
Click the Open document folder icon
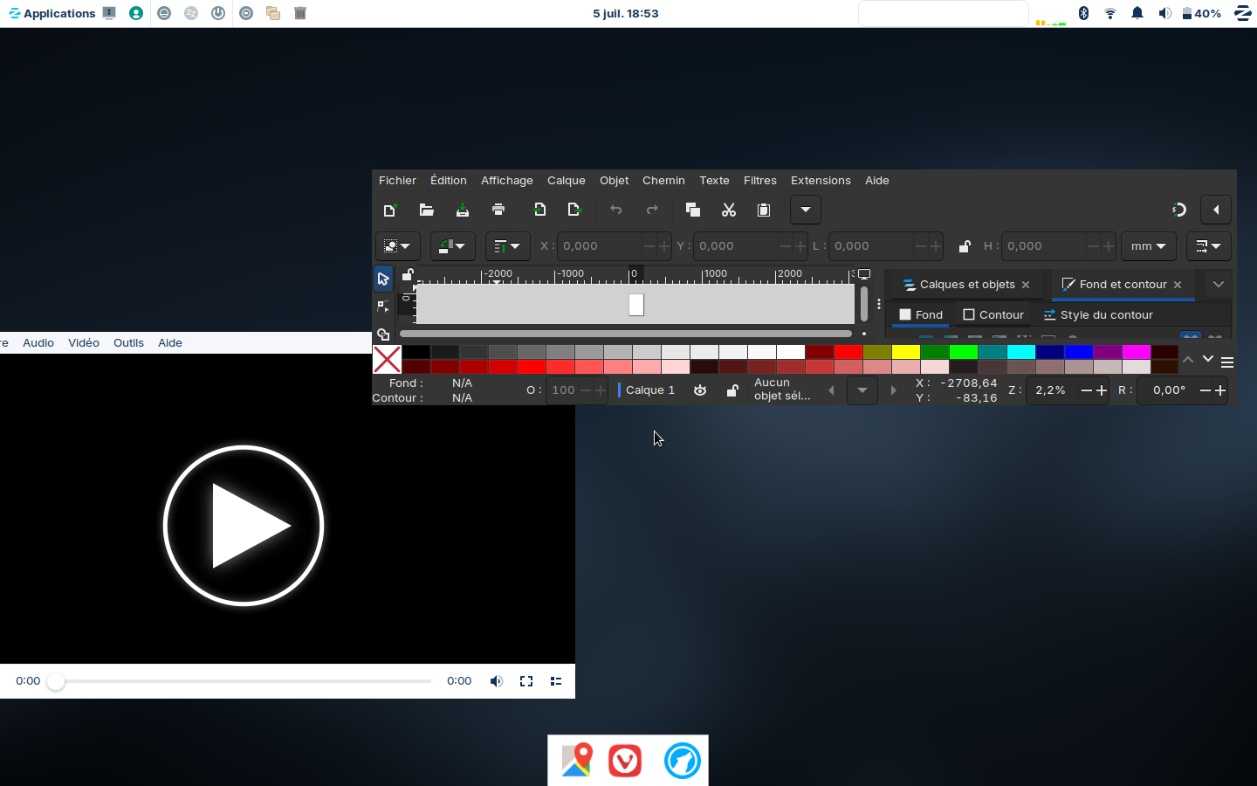pos(426,210)
